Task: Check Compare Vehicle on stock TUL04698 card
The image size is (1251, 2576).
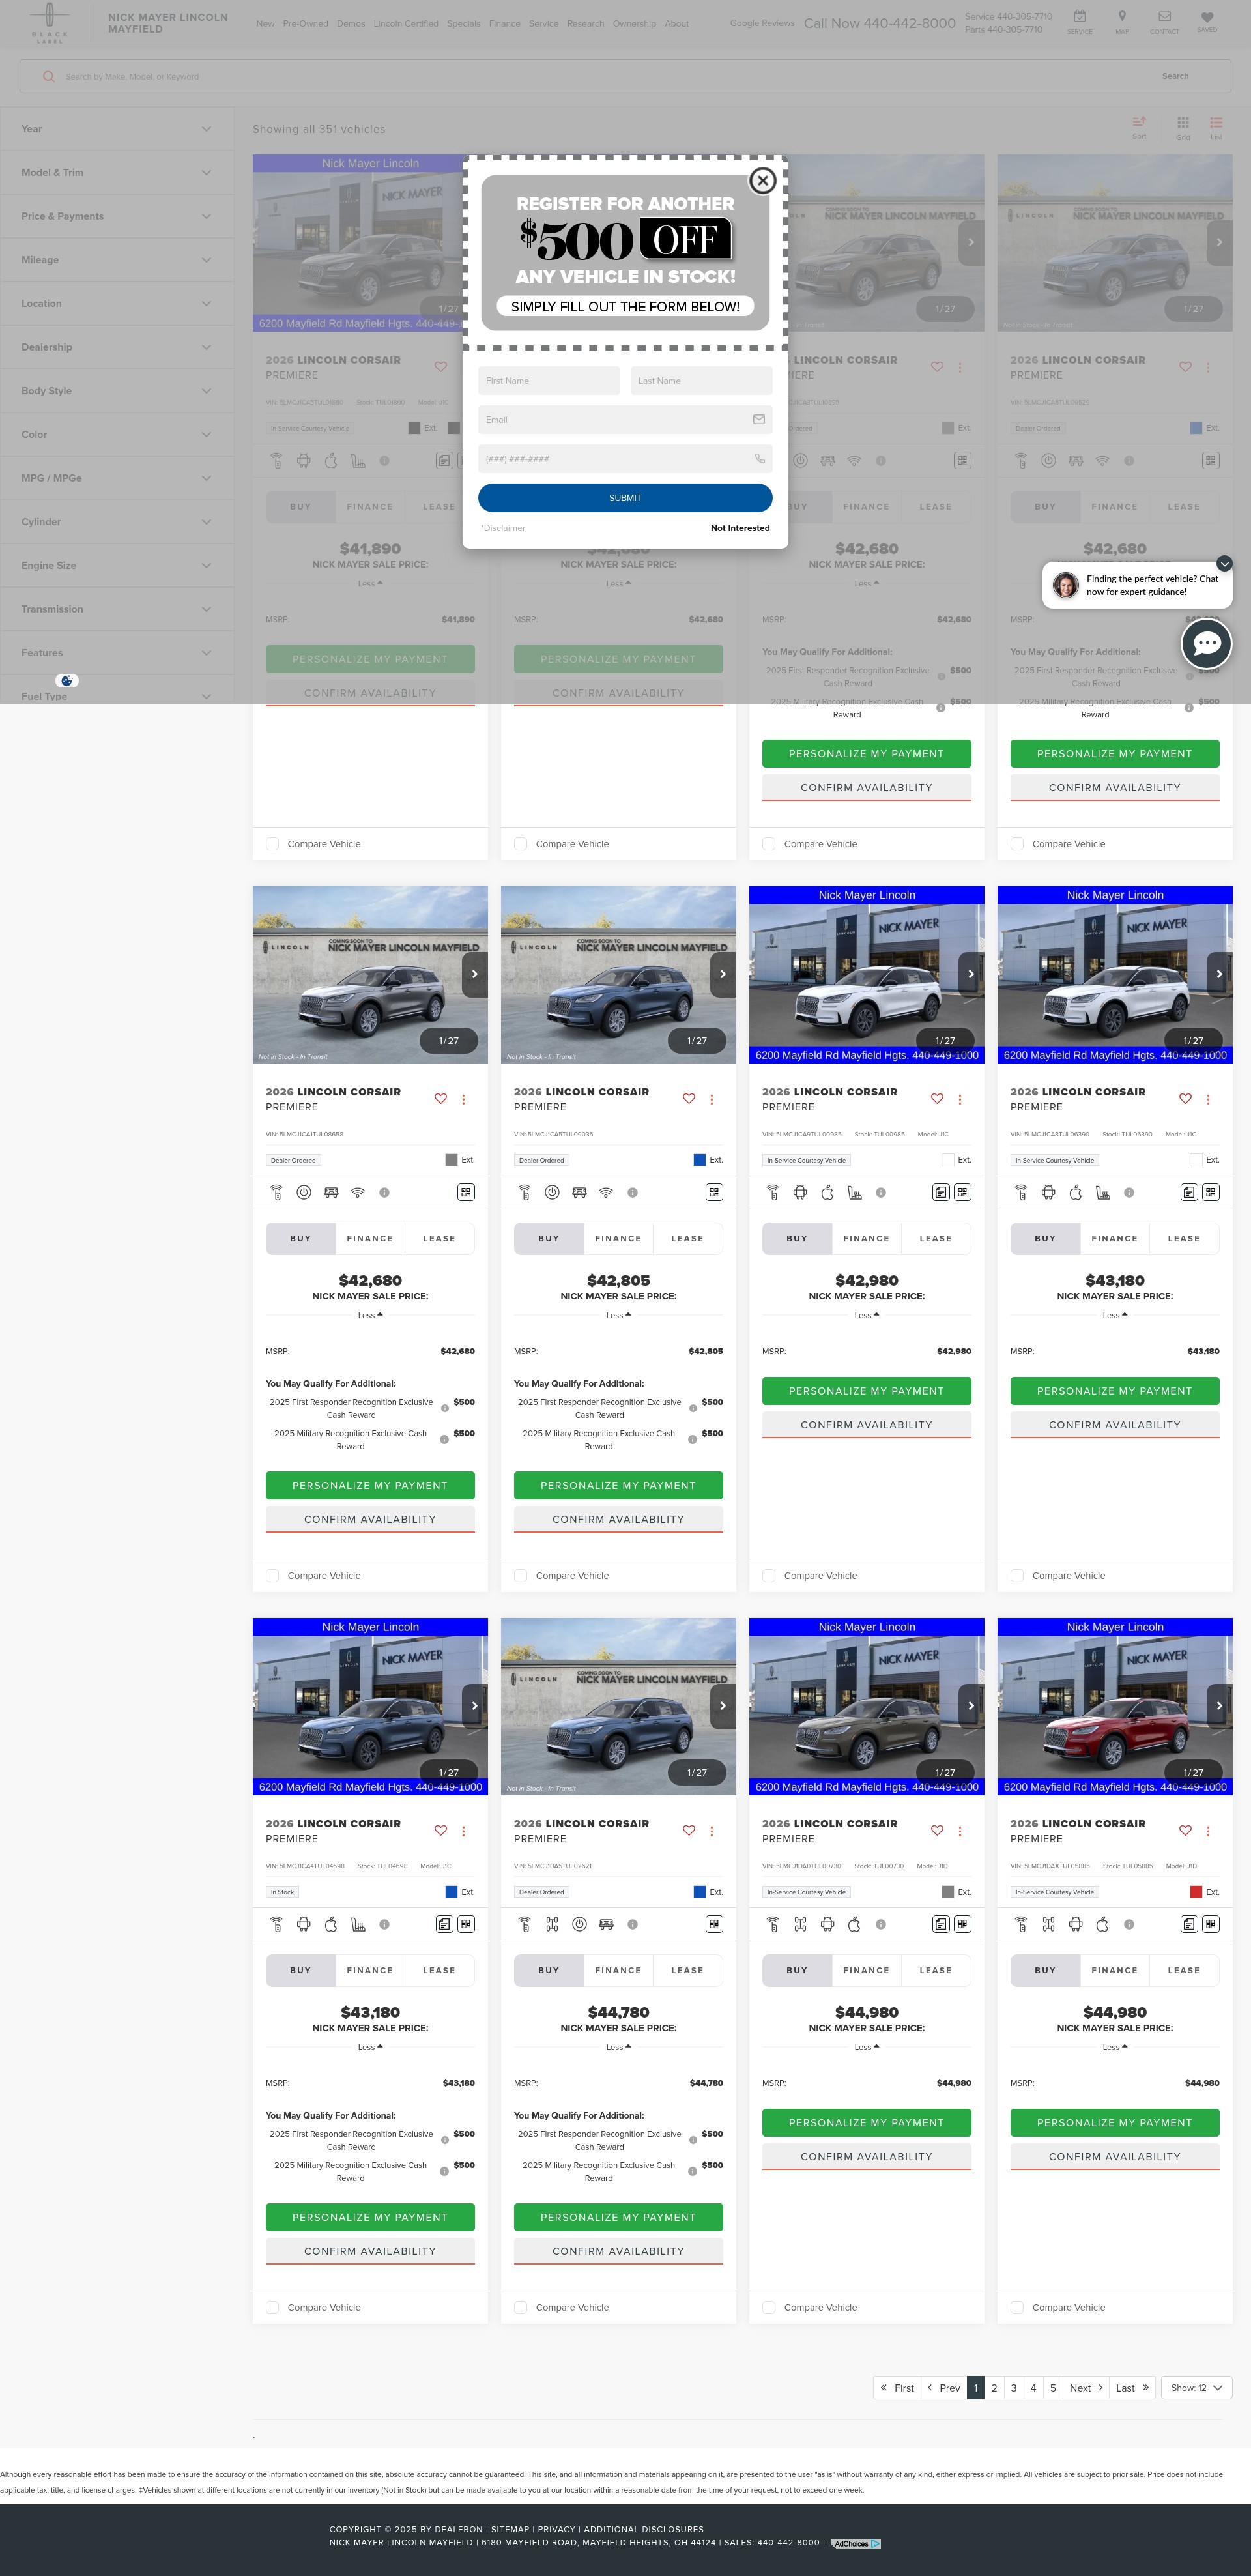Action: coord(272,2308)
